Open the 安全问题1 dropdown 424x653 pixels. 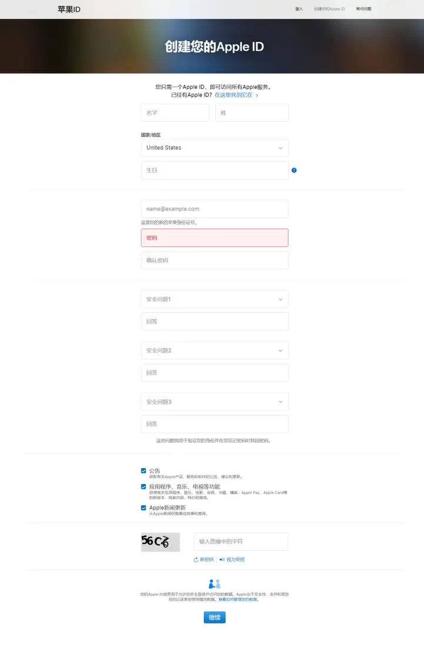[214, 299]
